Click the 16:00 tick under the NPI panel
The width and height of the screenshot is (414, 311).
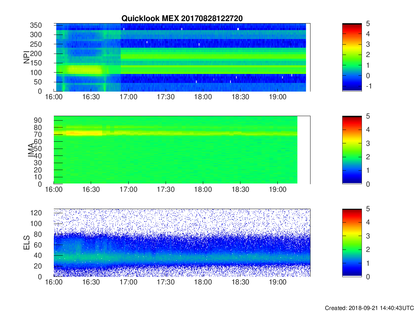point(54,97)
